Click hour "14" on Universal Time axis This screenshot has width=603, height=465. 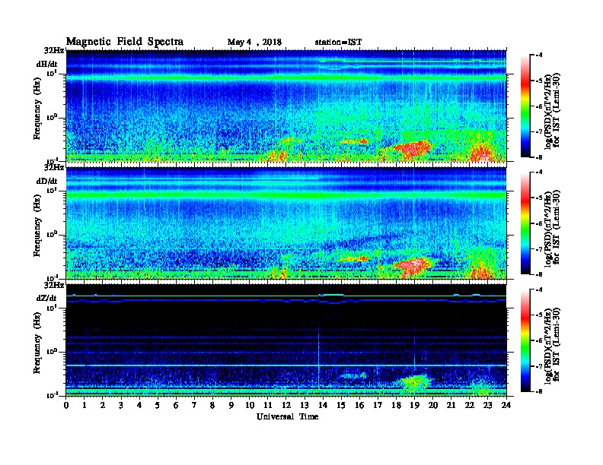pos(323,406)
